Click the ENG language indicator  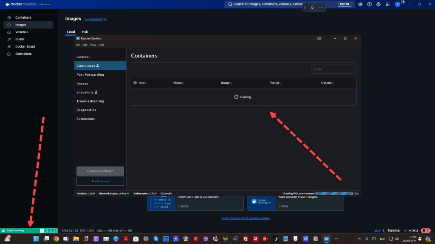click(x=383, y=239)
